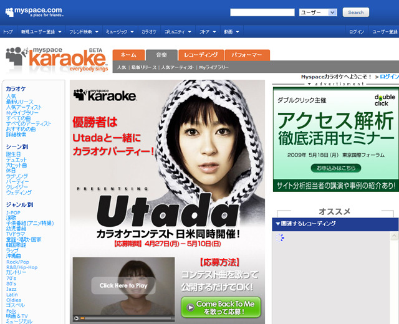Expand the ストア menu arrow
399x324 pixels.
click(214, 32)
